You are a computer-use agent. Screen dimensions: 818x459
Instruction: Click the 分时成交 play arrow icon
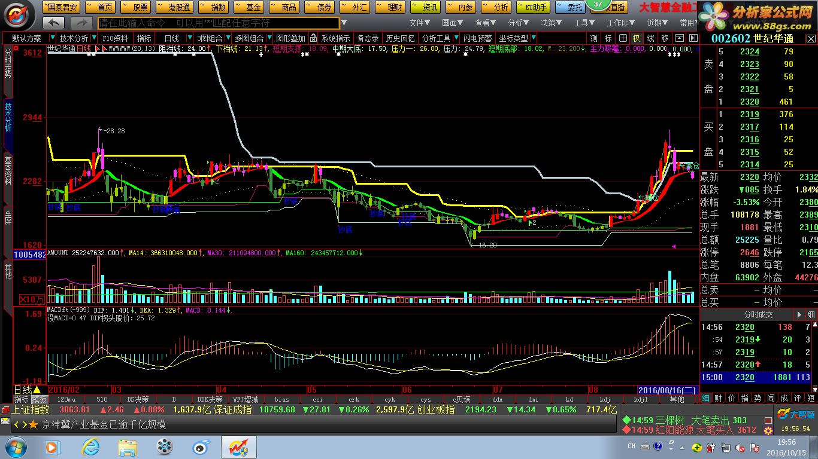pos(798,314)
